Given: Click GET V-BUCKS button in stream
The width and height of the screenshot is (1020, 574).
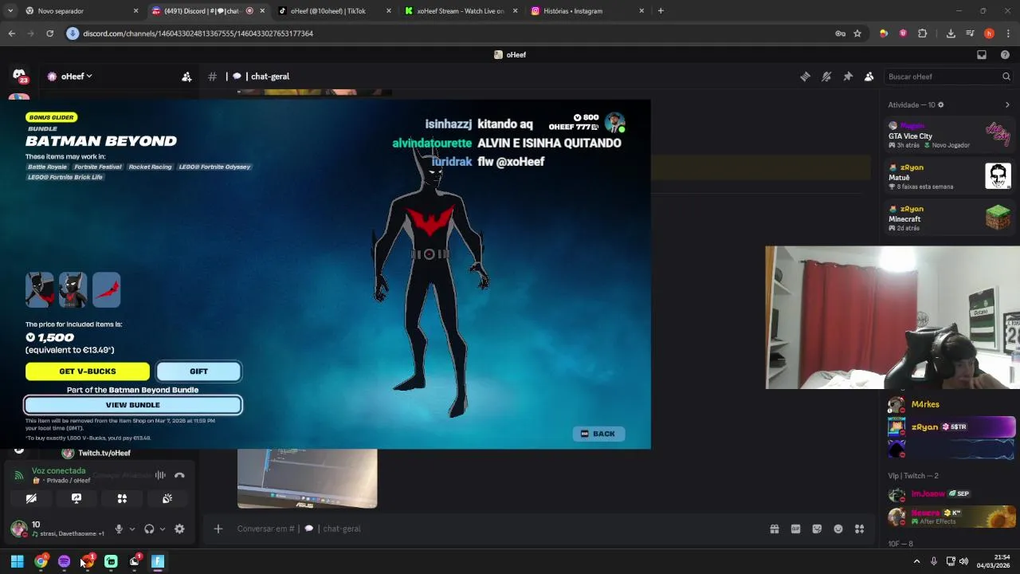Looking at the screenshot, I should (88, 372).
